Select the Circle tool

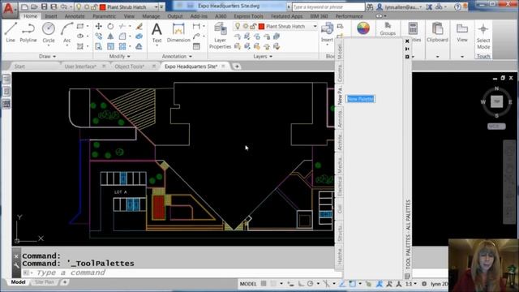pos(49,32)
